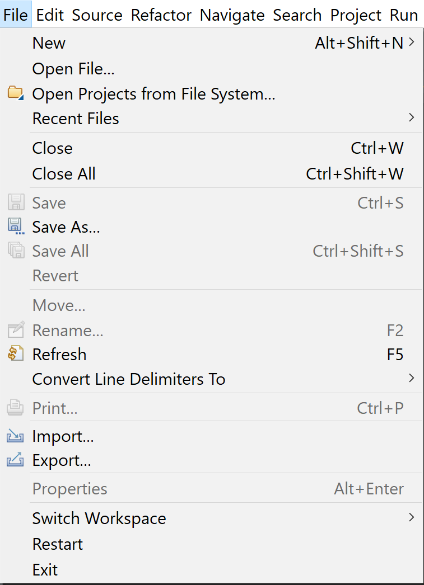Expand the New submenu
This screenshot has width=424, height=585.
pos(412,43)
